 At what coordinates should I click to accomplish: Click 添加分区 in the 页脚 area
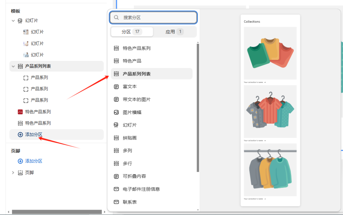[x=33, y=161]
